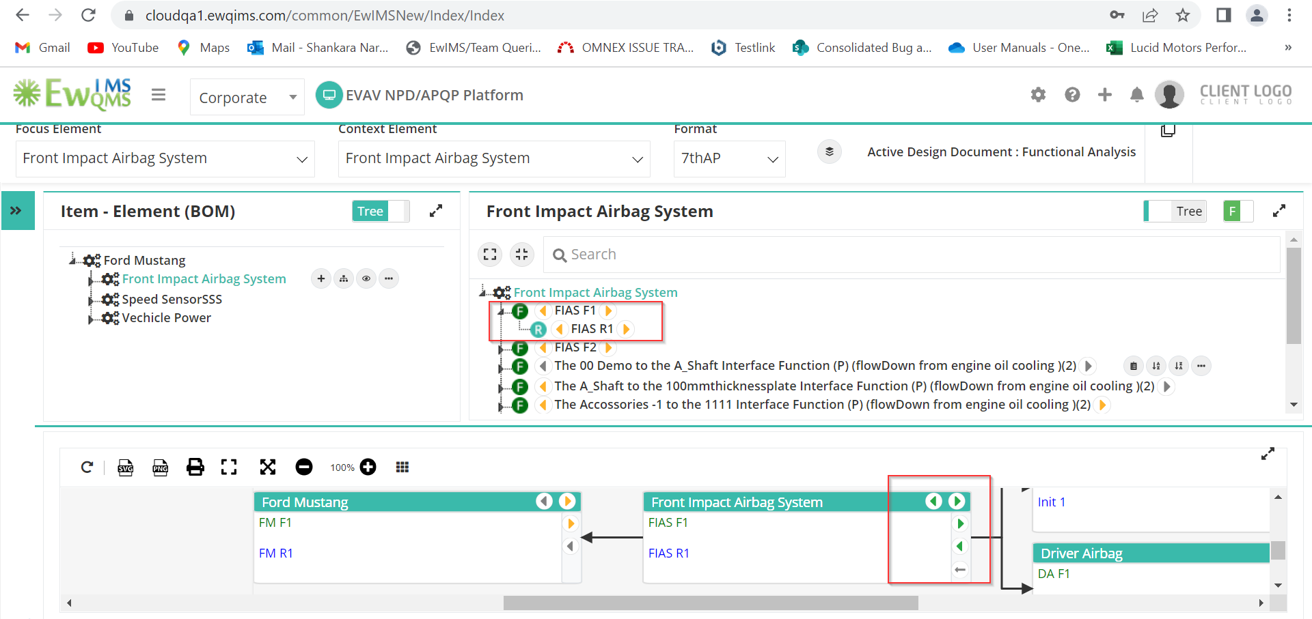Open the Gmail bookmark
The image size is (1312, 619).
click(42, 47)
